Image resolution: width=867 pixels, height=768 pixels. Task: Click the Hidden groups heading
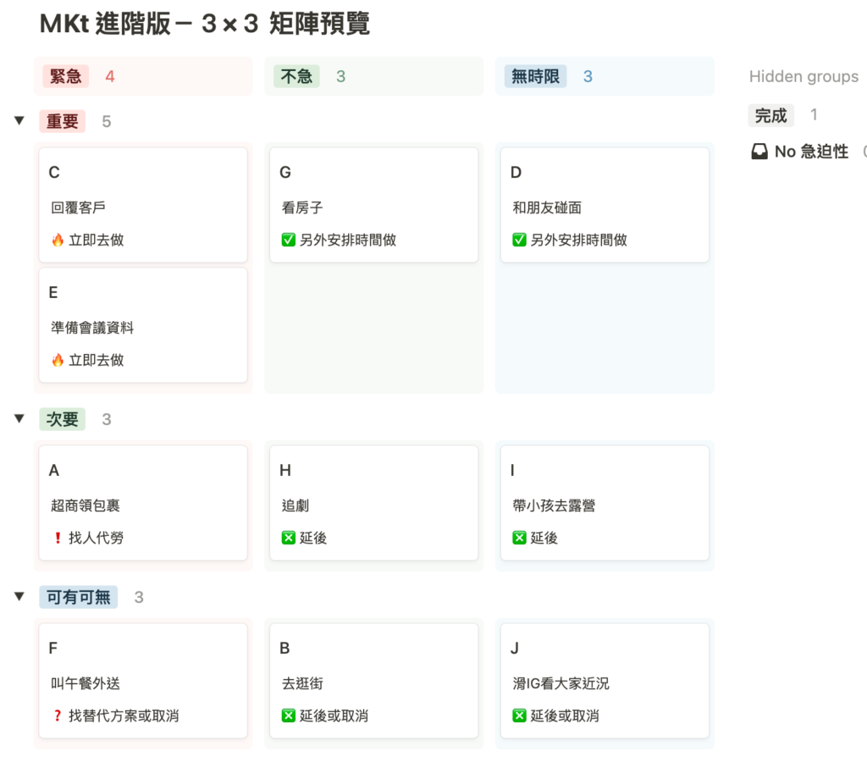click(x=804, y=76)
